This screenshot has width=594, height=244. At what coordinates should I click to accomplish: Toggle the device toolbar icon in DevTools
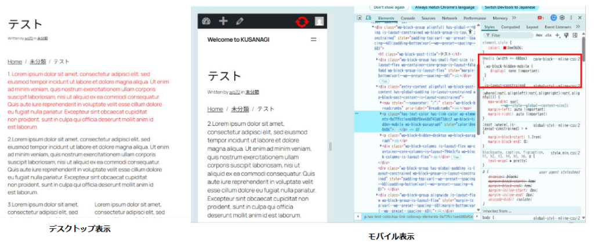coord(368,18)
